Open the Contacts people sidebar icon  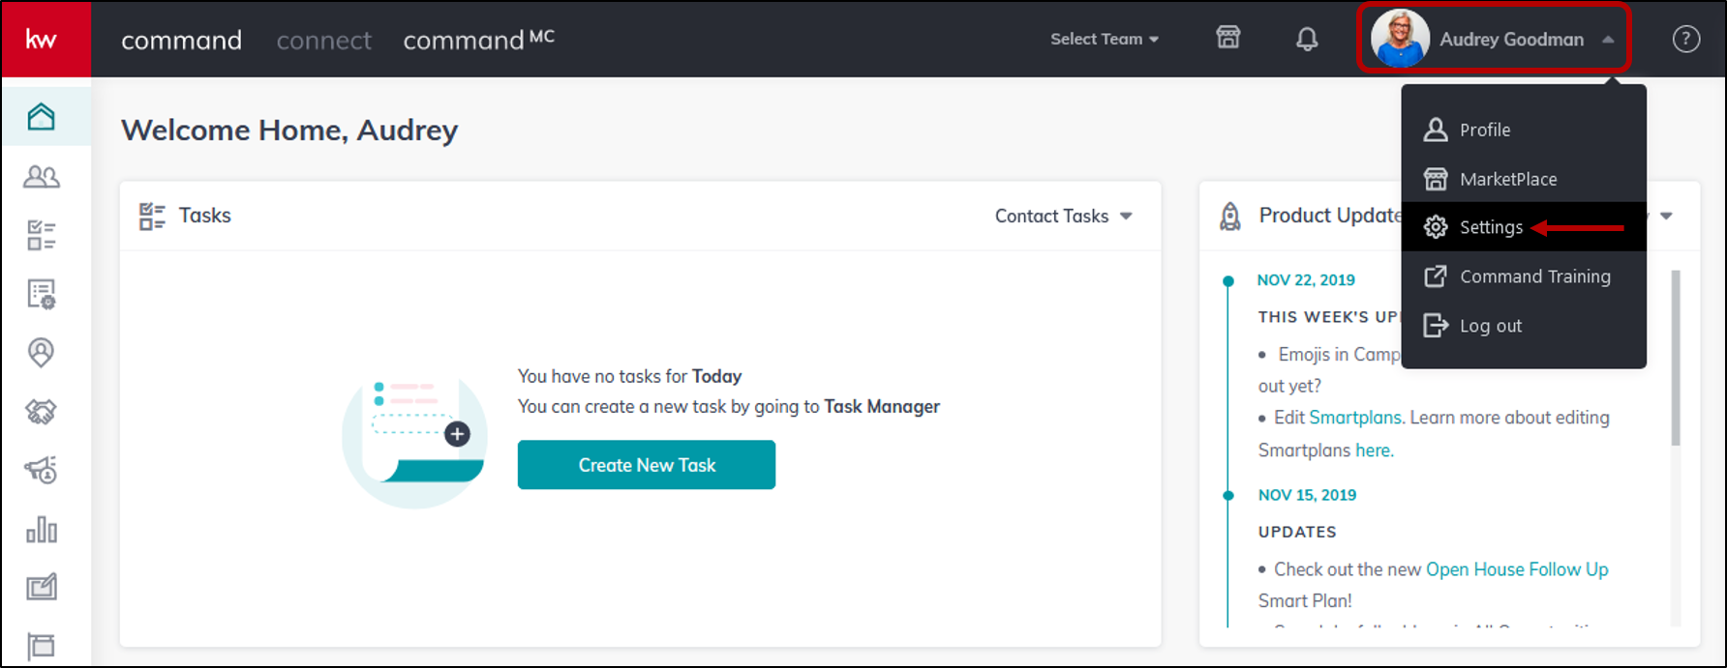pos(42,176)
